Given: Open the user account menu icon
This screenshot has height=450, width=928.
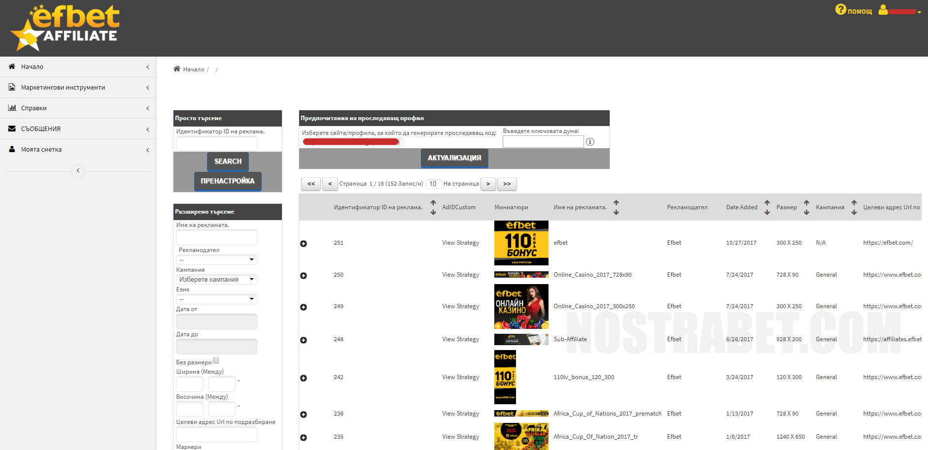Looking at the screenshot, I should click(x=883, y=10).
